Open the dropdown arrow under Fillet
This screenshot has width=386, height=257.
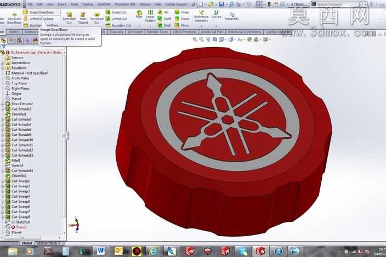pos(139,26)
